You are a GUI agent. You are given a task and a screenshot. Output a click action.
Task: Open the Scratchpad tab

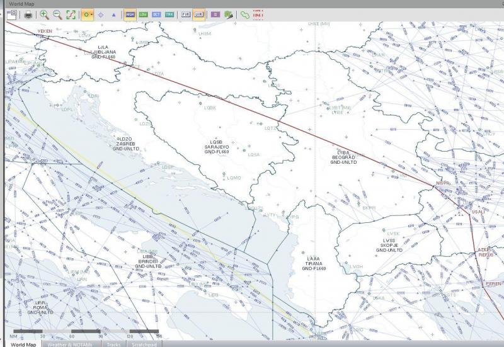[144, 344]
